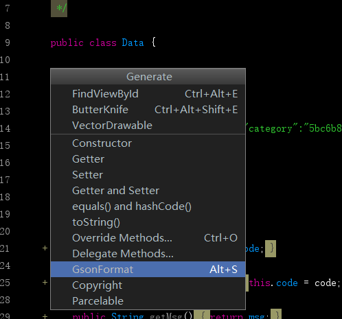The width and height of the screenshot is (342, 319).
Task: Select Getter and Setter entry
Action: [148, 191]
